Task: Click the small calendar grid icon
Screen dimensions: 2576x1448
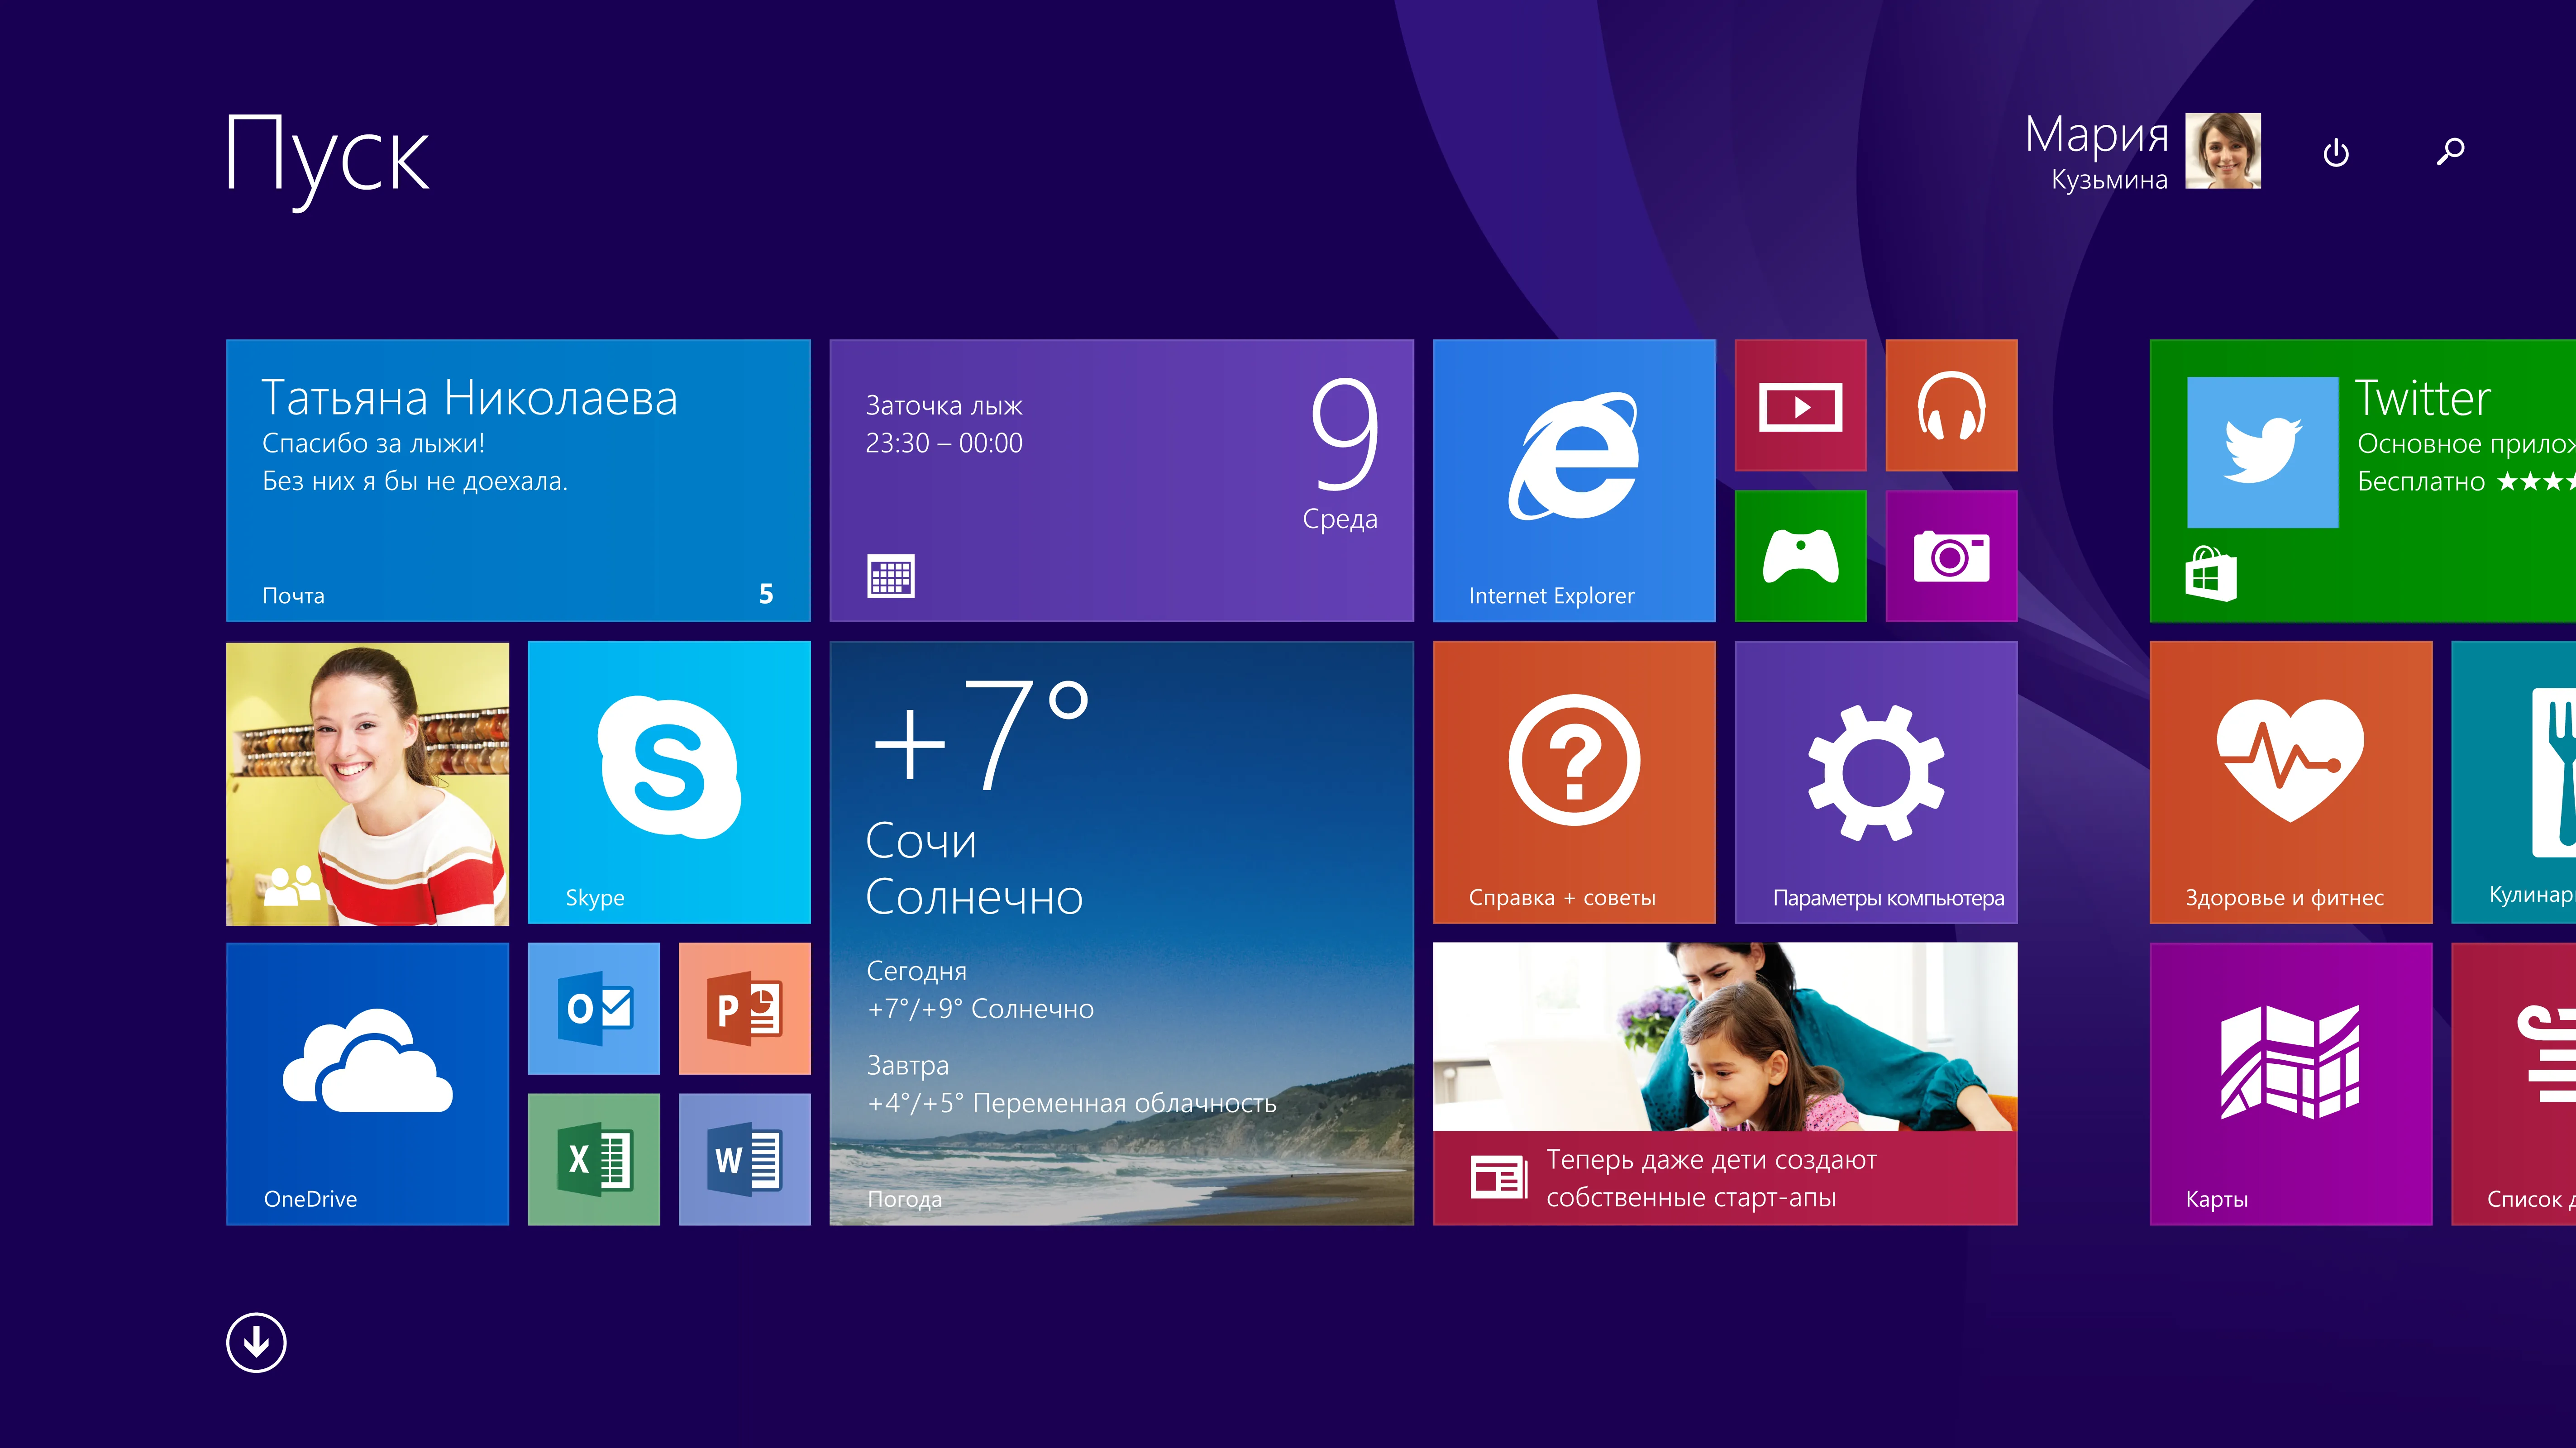Action: 890,576
